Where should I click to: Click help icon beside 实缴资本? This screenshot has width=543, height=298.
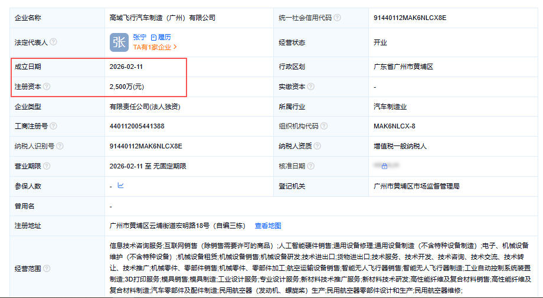pyautogui.click(x=310, y=87)
